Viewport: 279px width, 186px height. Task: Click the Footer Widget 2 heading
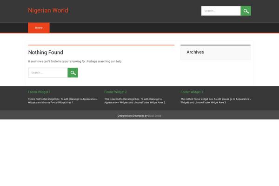coord(115,92)
